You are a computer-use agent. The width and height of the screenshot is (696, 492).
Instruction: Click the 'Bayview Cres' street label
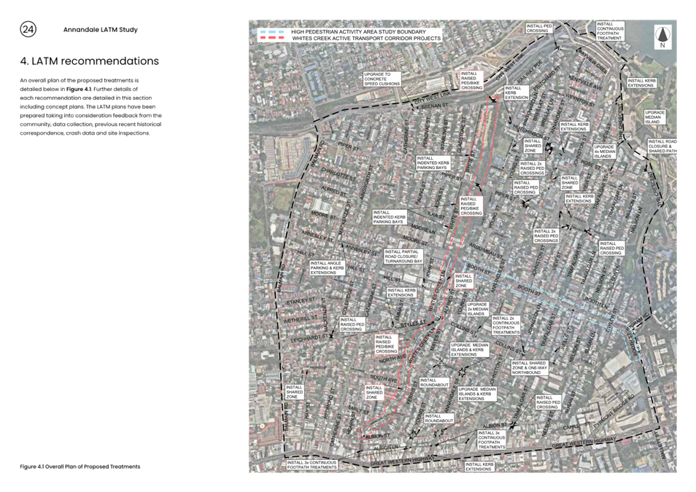592,60
